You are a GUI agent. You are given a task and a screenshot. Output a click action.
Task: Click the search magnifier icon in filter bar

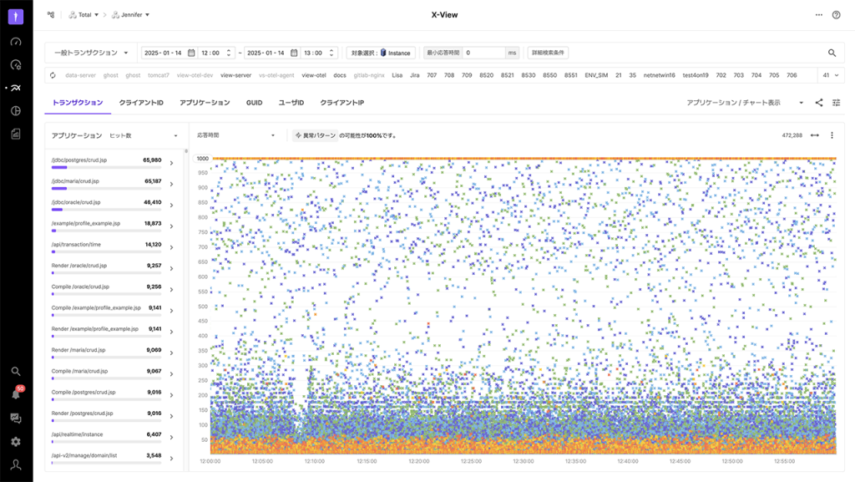(x=832, y=53)
